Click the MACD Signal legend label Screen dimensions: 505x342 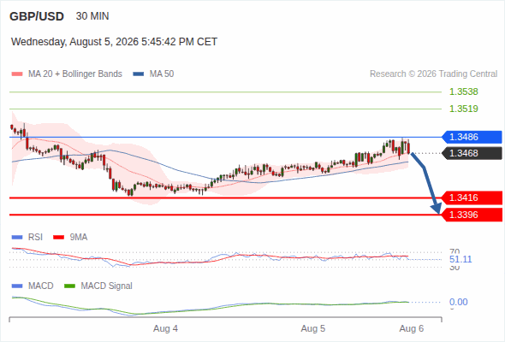coord(107,286)
